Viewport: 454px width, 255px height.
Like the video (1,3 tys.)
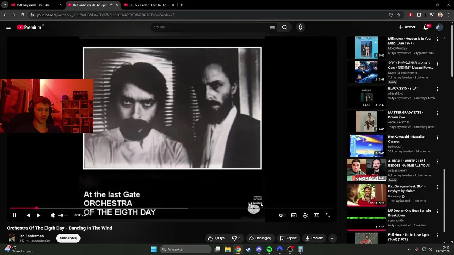pos(216,238)
